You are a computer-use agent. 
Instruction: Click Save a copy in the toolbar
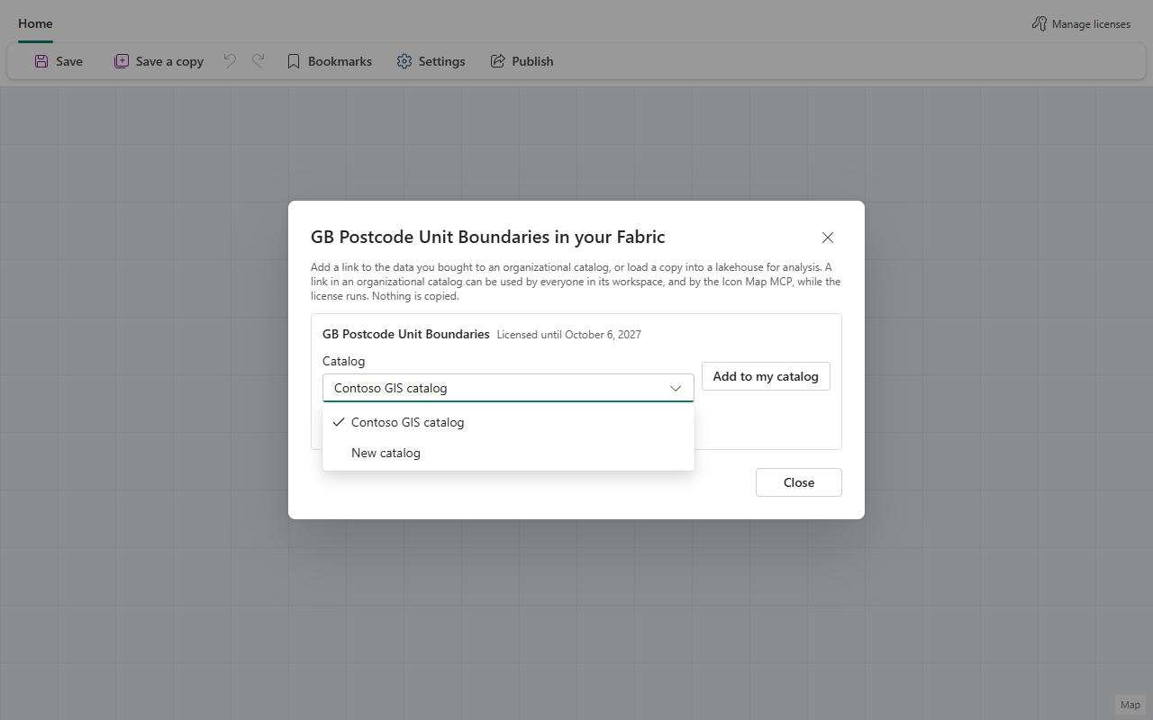click(x=159, y=61)
